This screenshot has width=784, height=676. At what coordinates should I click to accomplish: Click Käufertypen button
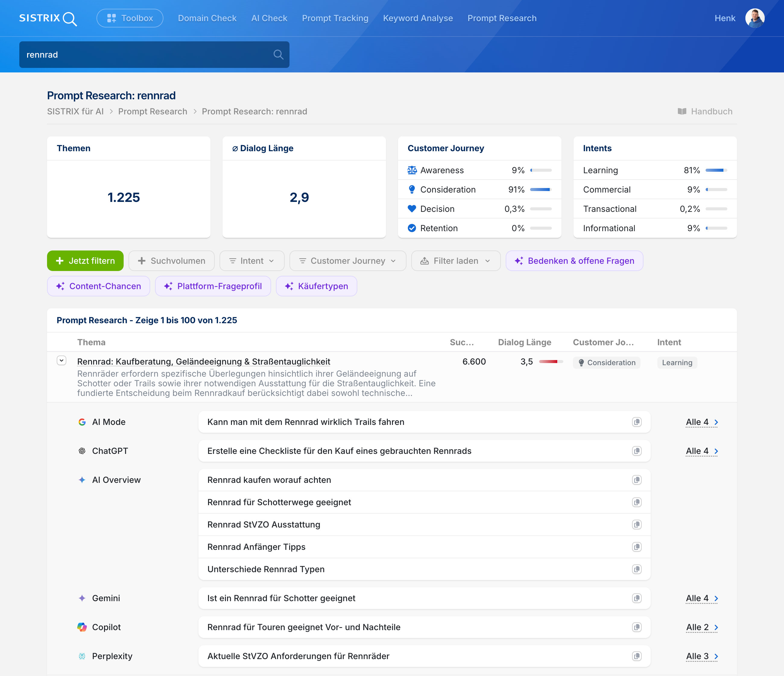tap(316, 286)
